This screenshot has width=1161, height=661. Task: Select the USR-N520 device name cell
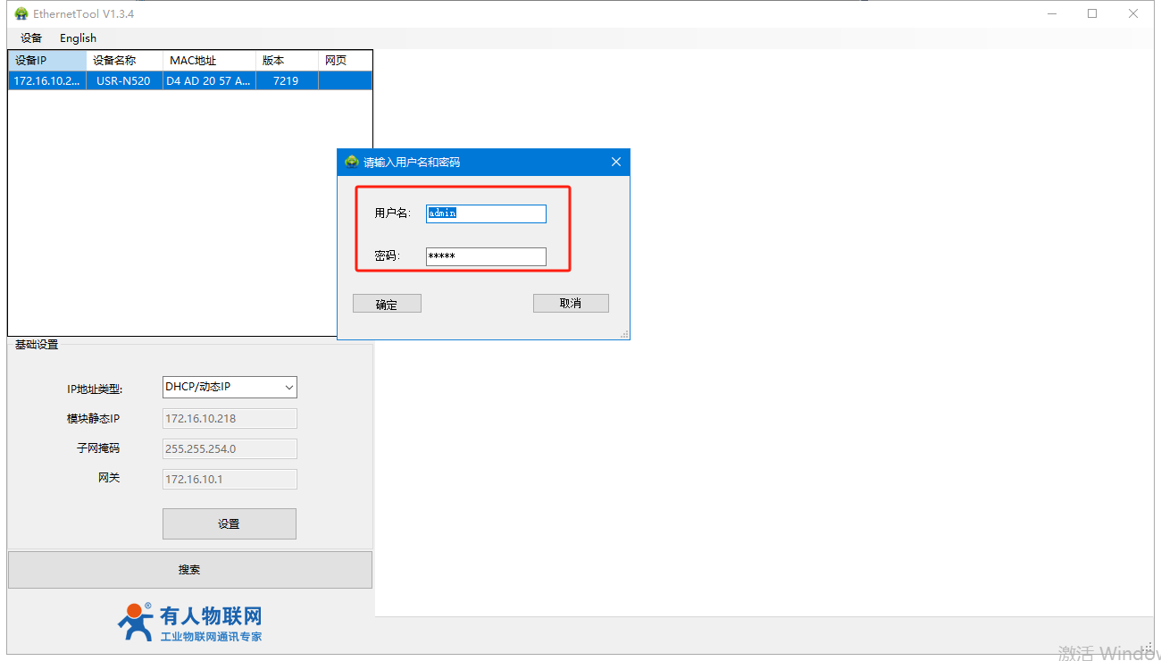click(x=125, y=80)
